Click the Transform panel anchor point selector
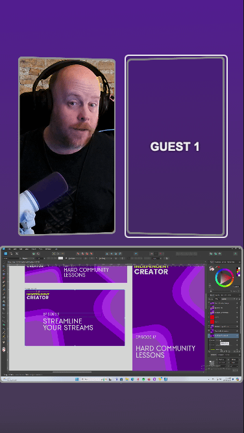The height and width of the screenshot is (433, 244). click(212, 363)
